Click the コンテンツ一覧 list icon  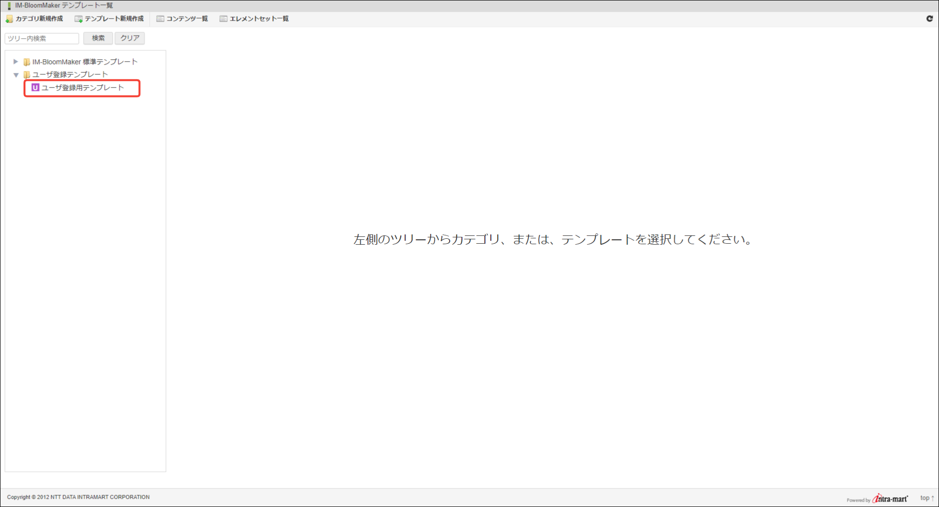[160, 19]
